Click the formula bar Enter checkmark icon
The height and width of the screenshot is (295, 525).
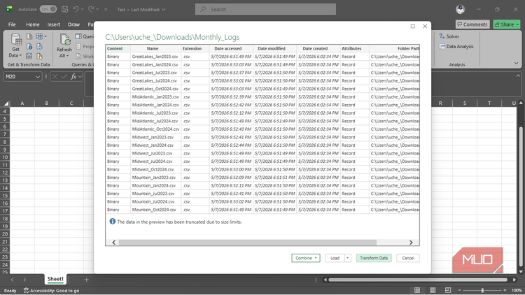(64, 77)
